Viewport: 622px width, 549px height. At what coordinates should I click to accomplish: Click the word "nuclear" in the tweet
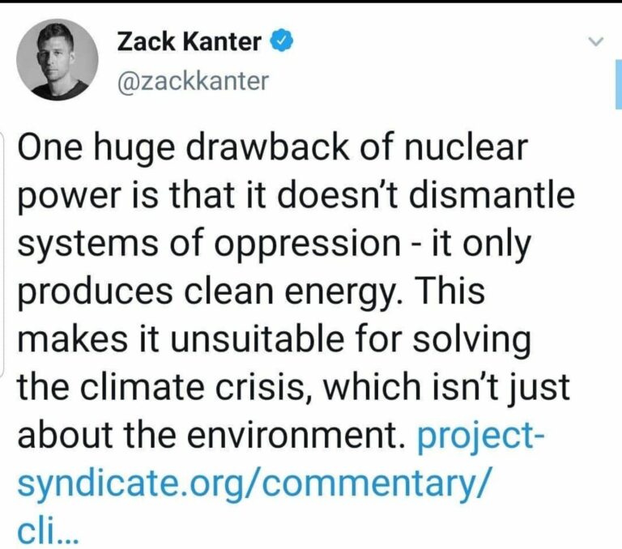pyautogui.click(x=466, y=147)
